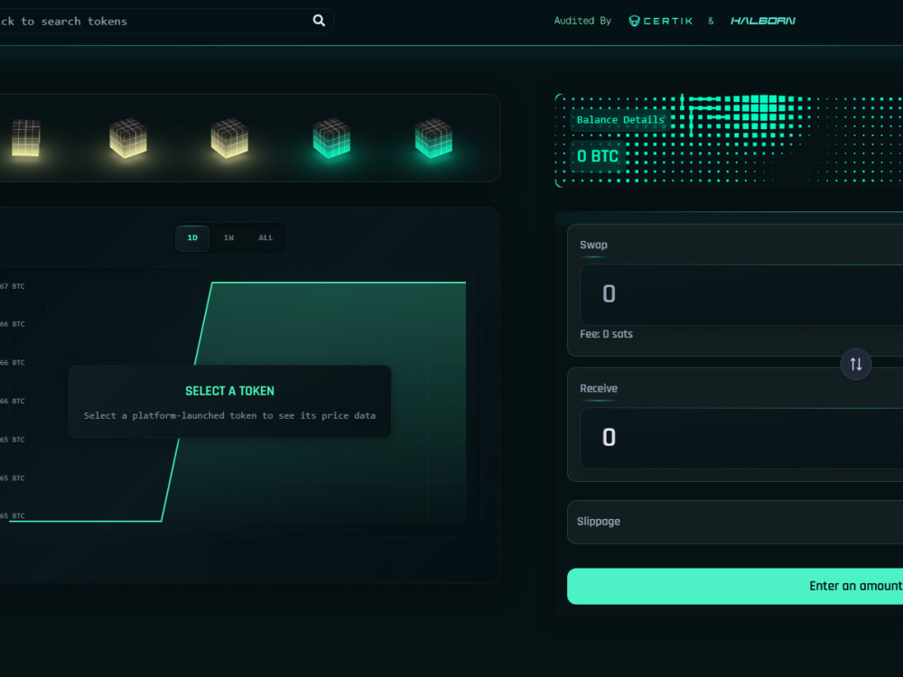This screenshot has width=903, height=677.
Task: Select the first green cube block
Action: click(x=331, y=137)
